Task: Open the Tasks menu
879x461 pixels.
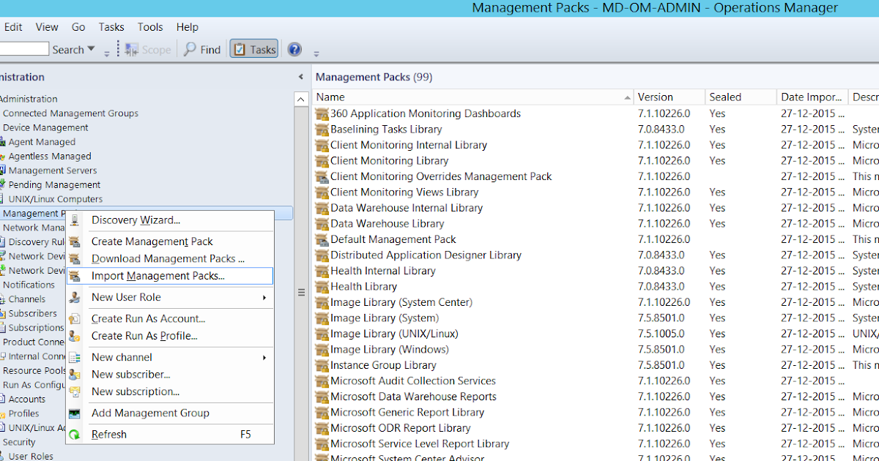Action: pos(111,27)
